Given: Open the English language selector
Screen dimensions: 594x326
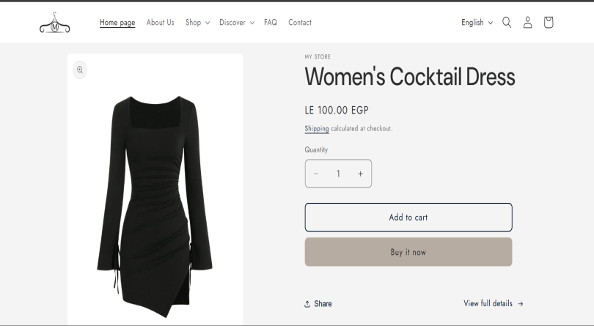Looking at the screenshot, I should coord(477,23).
